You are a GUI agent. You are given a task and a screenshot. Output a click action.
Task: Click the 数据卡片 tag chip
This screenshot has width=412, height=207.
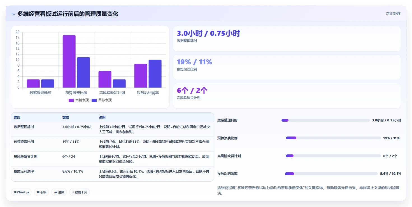pyautogui.click(x=80, y=192)
